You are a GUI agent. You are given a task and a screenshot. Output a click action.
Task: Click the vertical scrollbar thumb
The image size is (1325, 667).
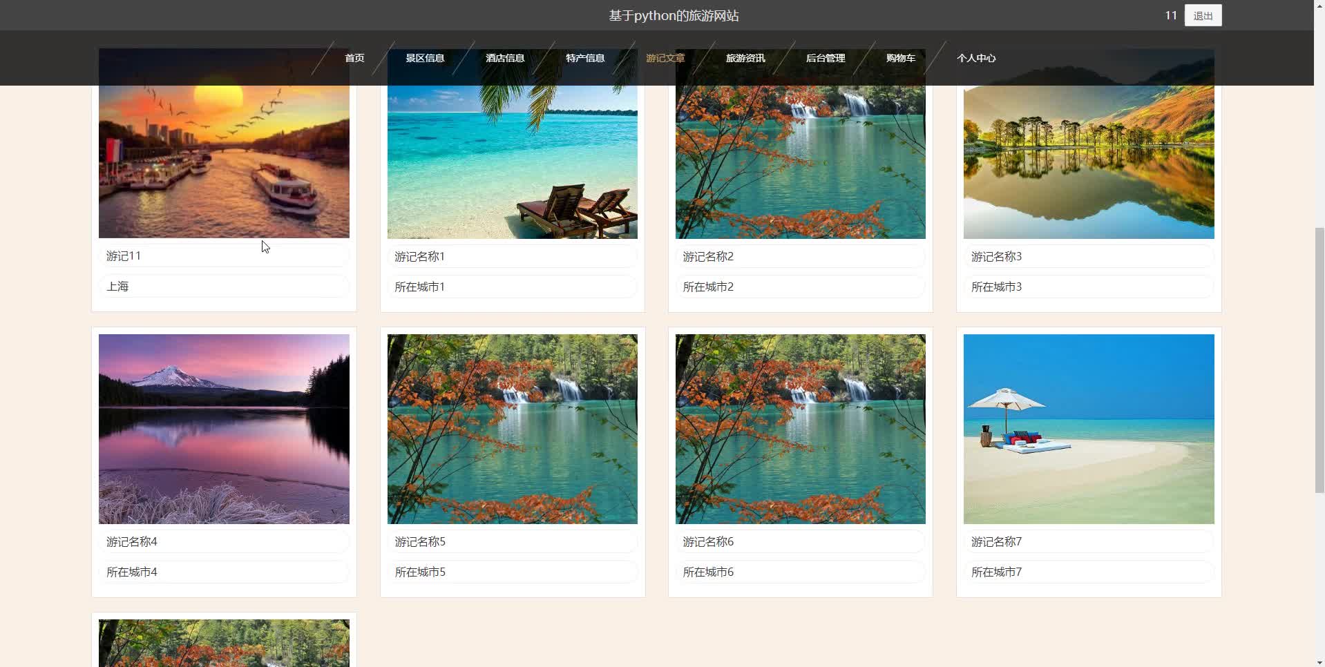coord(1319,360)
